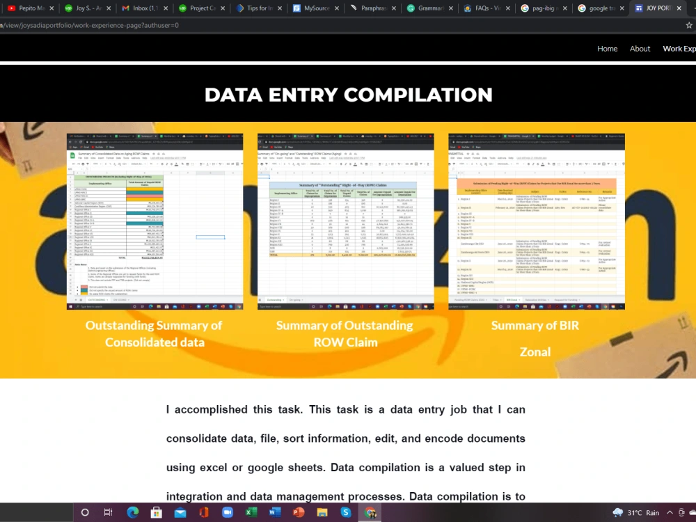Launch the Office app from taskbar

tap(204, 513)
